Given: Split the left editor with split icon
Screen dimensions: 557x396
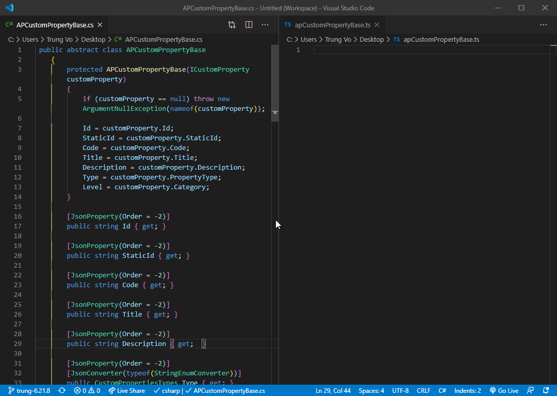Looking at the screenshot, I should pyautogui.click(x=249, y=25).
